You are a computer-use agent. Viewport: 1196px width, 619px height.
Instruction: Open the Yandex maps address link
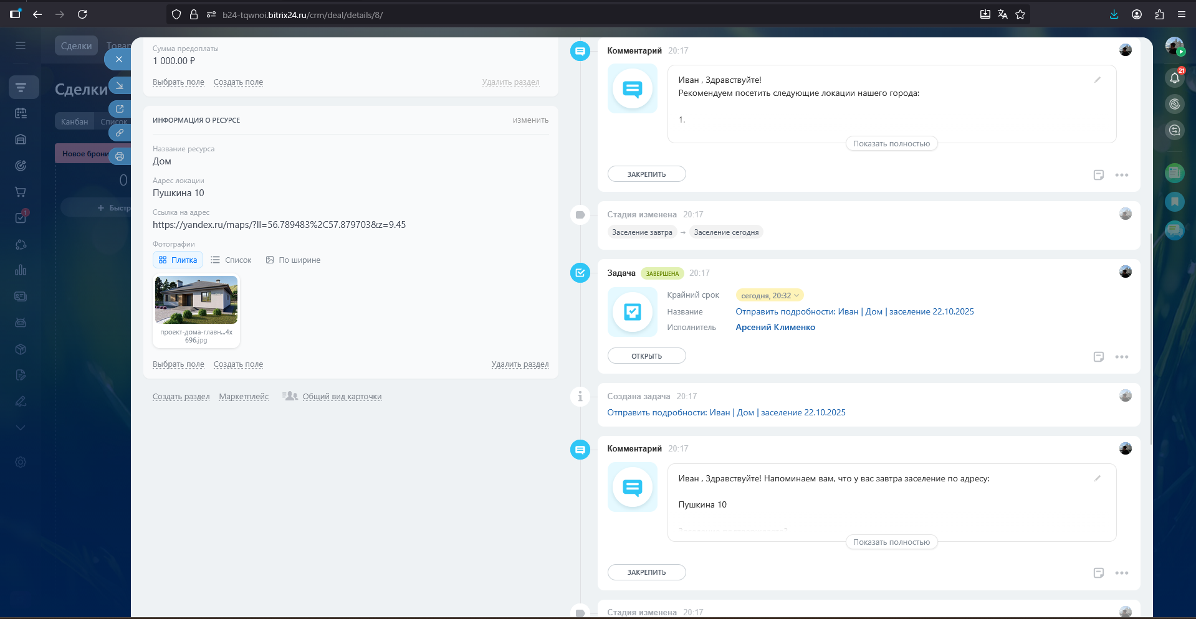(279, 225)
